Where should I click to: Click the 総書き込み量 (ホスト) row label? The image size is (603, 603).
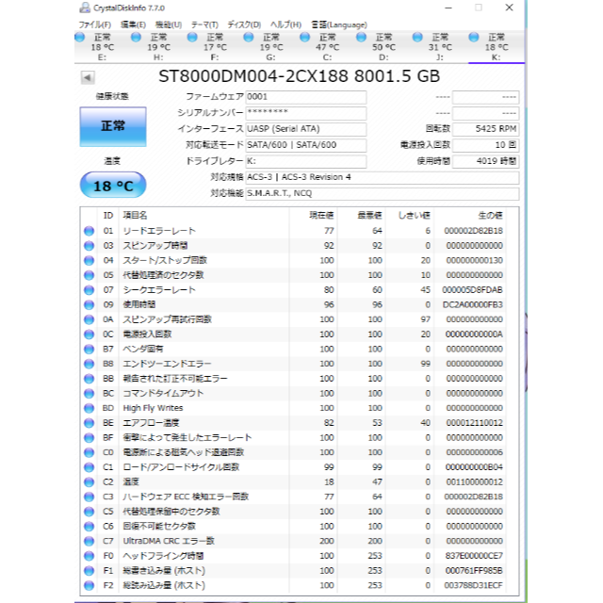coord(164,571)
